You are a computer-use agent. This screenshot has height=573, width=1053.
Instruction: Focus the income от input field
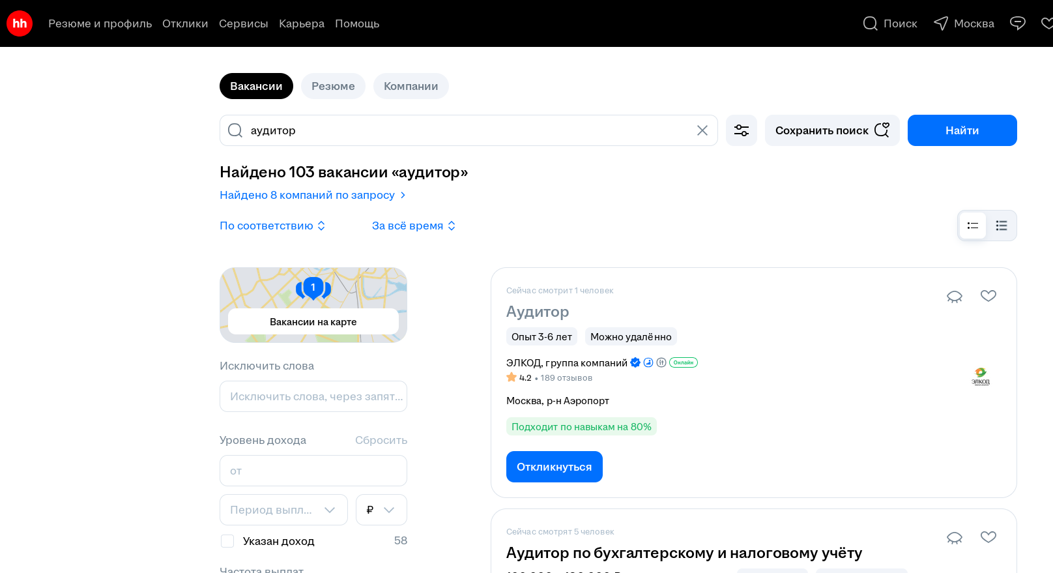[x=313, y=471]
